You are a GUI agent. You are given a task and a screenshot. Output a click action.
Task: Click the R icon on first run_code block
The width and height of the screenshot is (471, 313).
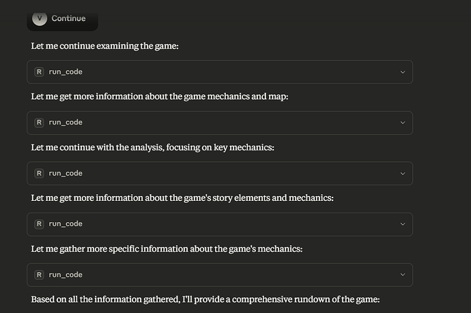point(39,72)
